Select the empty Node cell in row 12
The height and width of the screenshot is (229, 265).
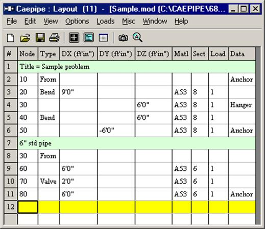(x=28, y=207)
